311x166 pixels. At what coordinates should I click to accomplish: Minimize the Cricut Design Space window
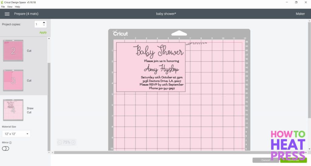click(x=287, y=2)
